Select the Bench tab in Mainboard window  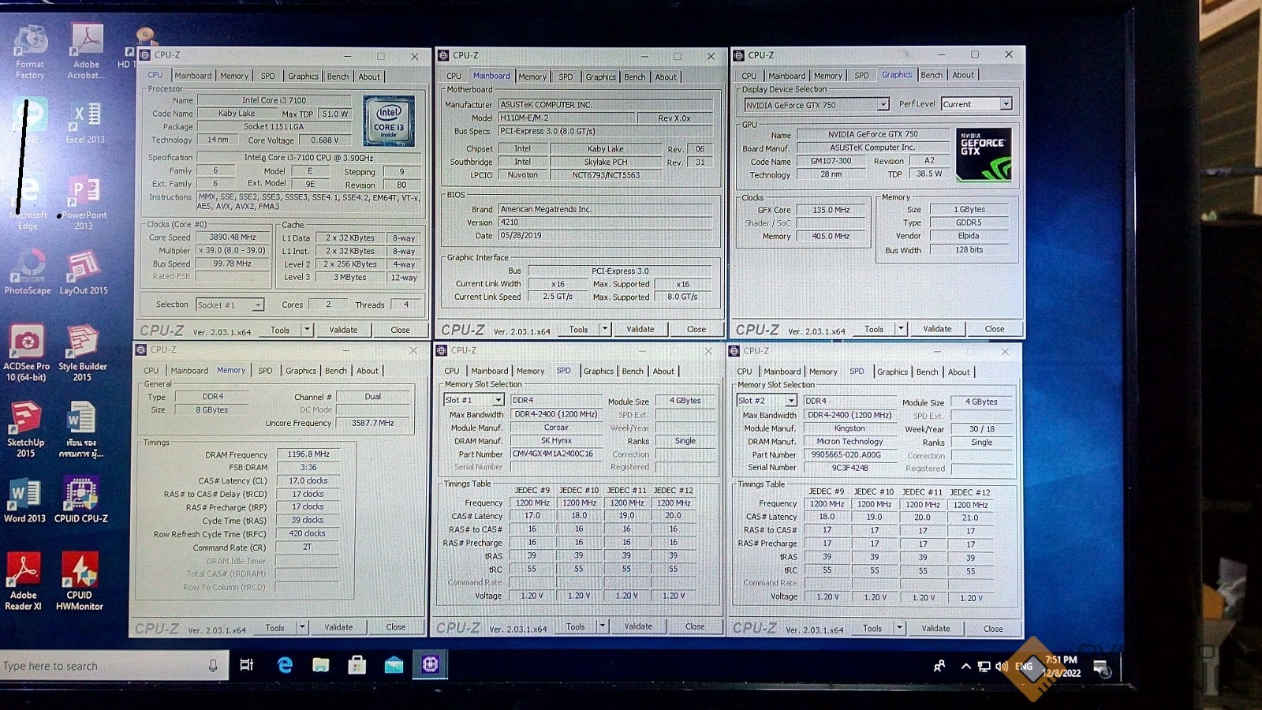coord(635,77)
